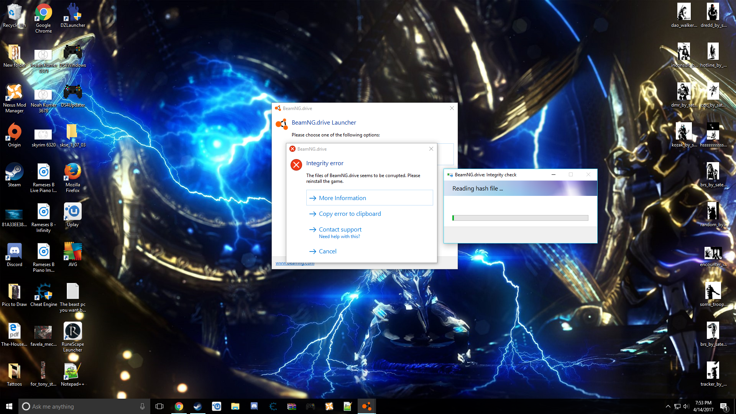Select the tracker_by image on the desktop
The width and height of the screenshot is (736, 414).
tap(713, 375)
